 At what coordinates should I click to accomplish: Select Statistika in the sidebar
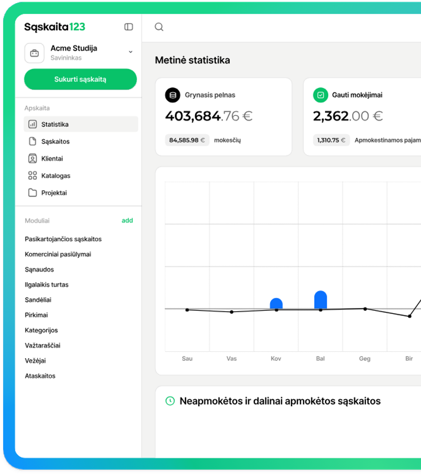tap(55, 124)
